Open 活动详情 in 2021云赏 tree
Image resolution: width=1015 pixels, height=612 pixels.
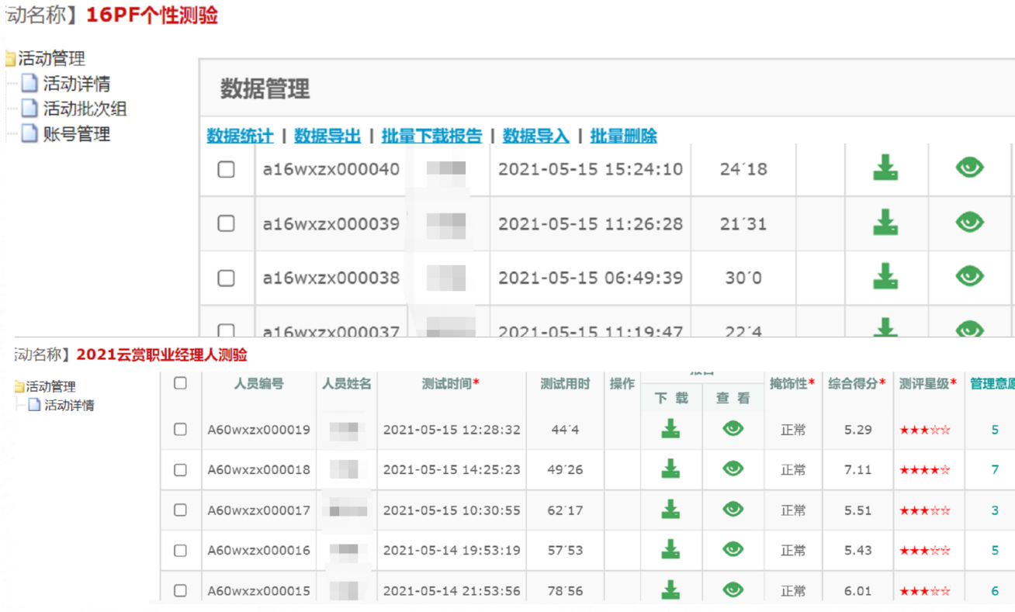click(x=69, y=405)
